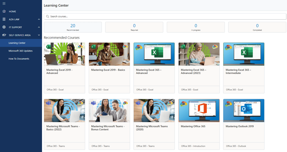
Task: Click Office 365 - Excel label under Excel 365 – Intermediate
Action: click(x=234, y=90)
